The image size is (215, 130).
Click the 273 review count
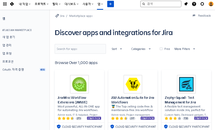coord(79,118)
